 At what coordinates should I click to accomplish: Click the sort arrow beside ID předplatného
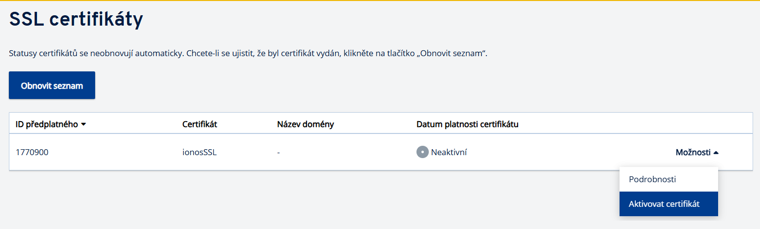pos(83,124)
